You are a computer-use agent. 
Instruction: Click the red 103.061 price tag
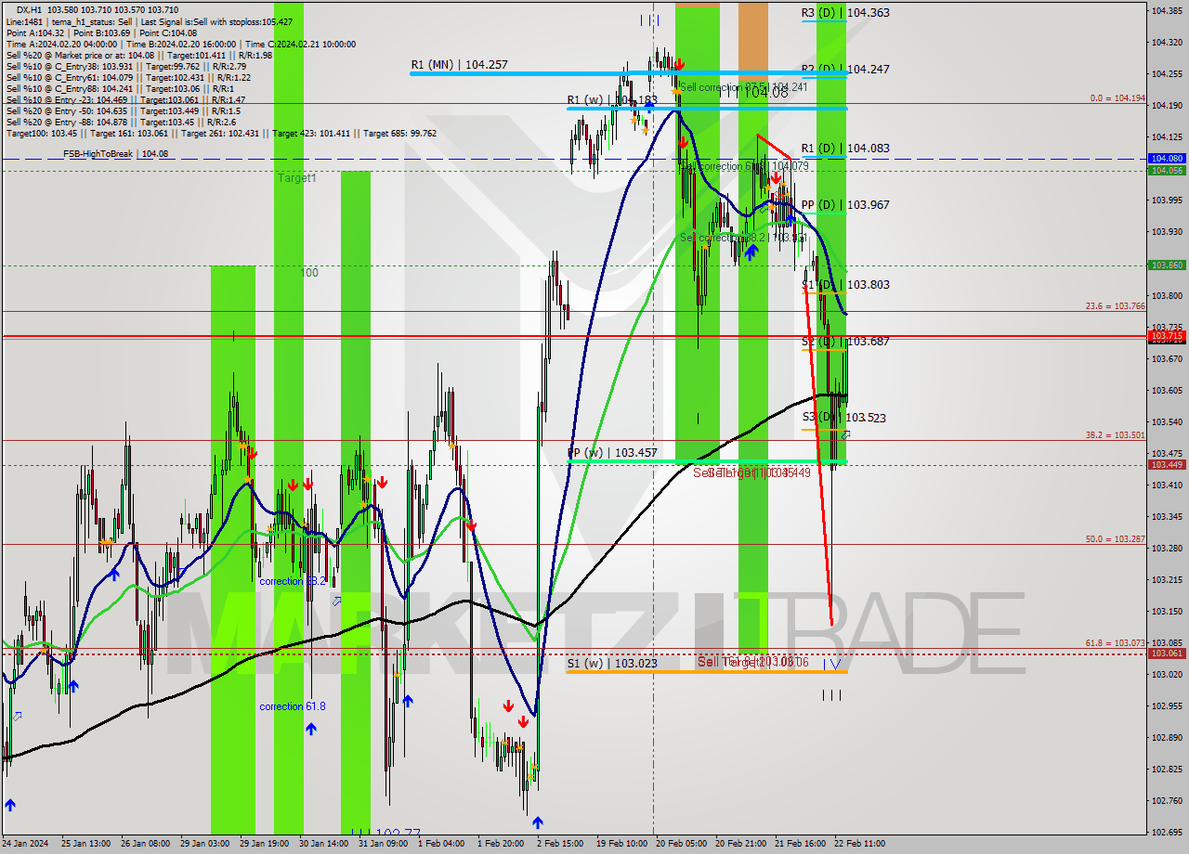click(x=1167, y=653)
